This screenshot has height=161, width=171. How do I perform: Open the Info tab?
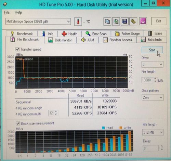tap(48, 34)
